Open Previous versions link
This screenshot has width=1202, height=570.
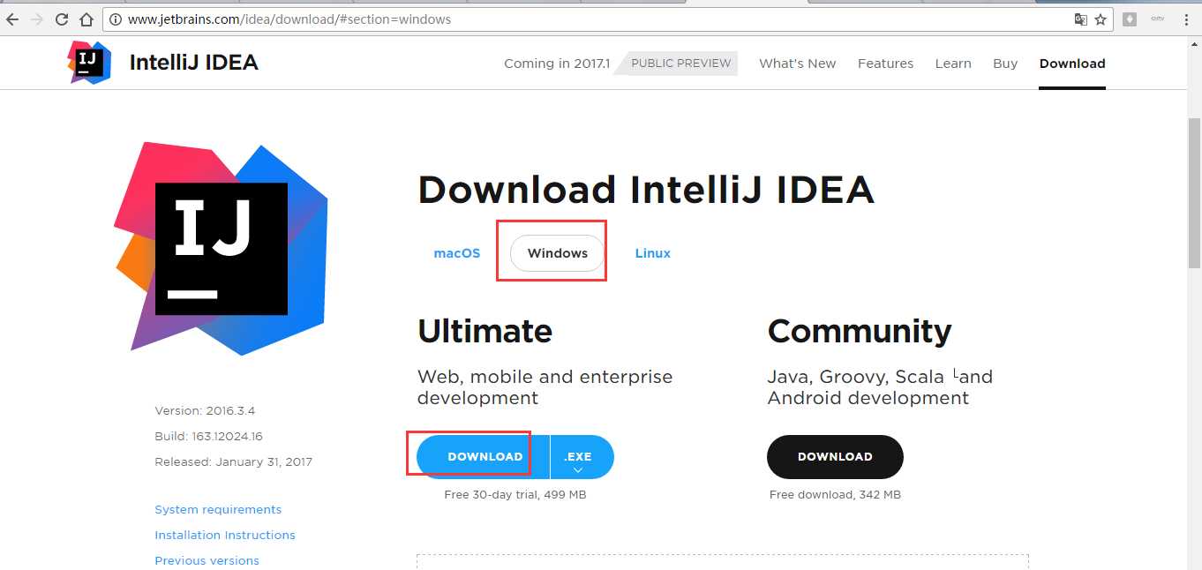(207, 561)
